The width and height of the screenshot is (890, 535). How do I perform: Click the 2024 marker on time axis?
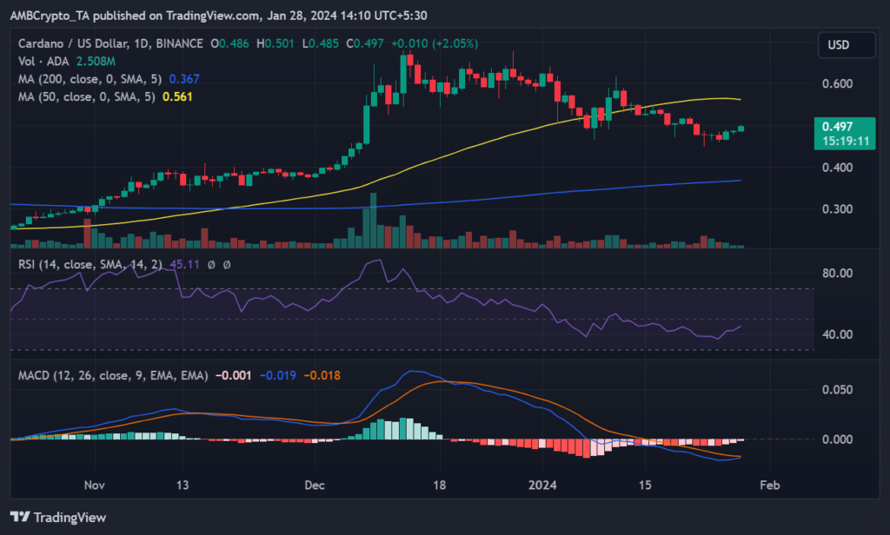point(541,486)
